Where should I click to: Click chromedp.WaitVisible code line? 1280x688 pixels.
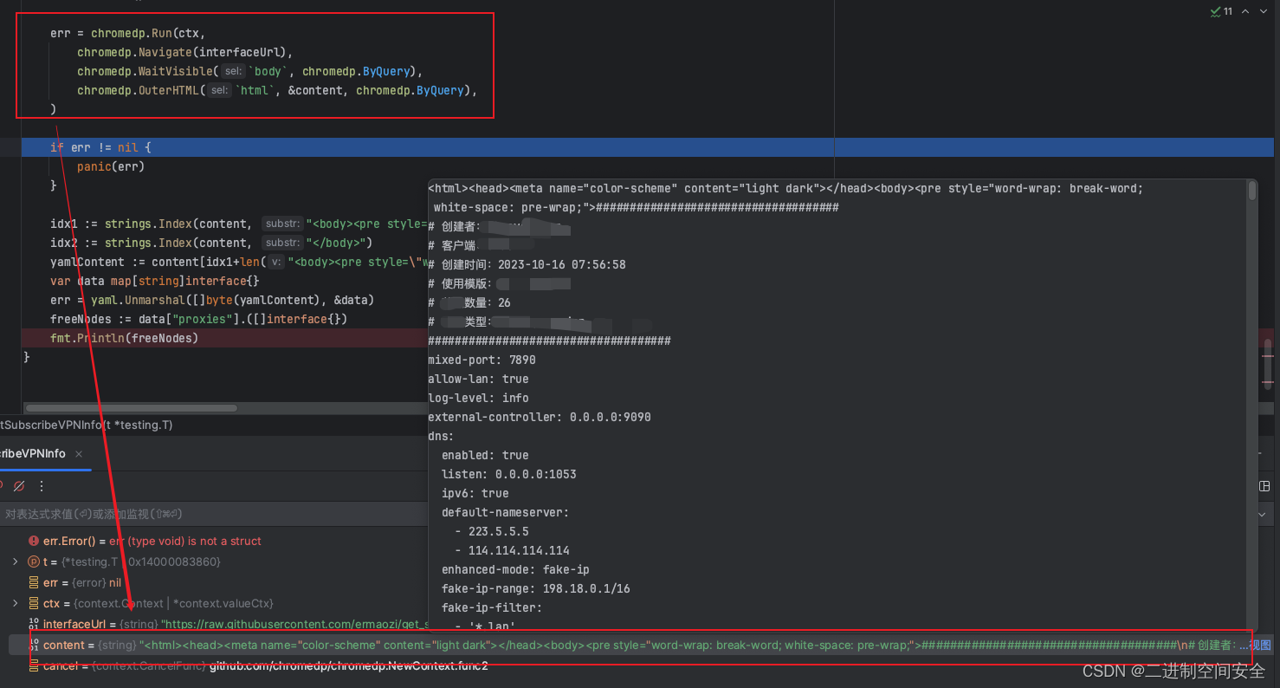[249, 71]
